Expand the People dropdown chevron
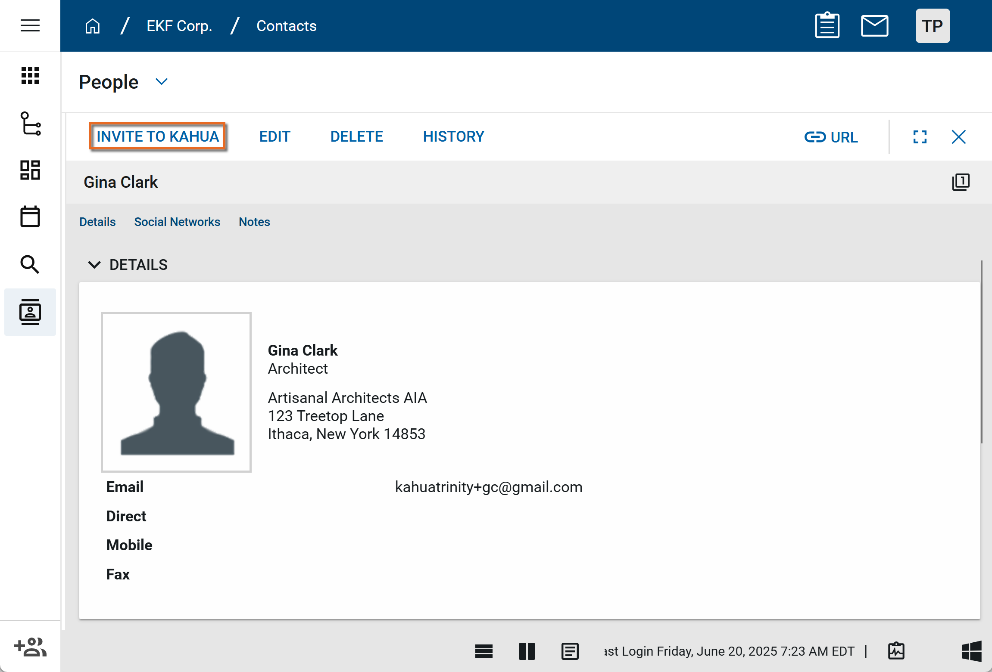 point(162,82)
